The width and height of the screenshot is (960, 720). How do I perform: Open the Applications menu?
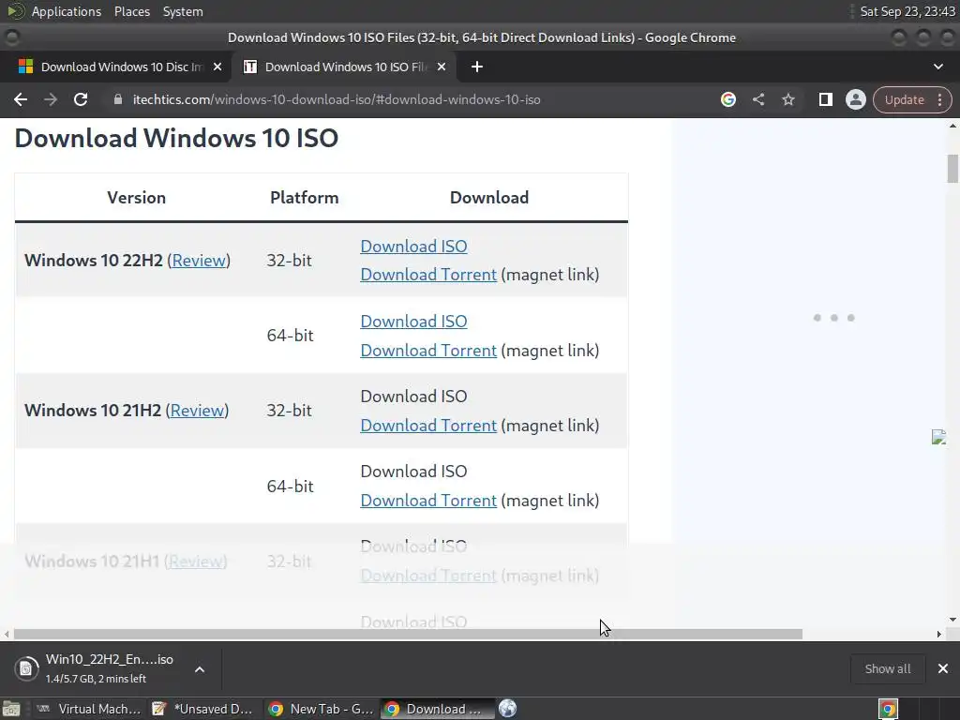(x=67, y=11)
